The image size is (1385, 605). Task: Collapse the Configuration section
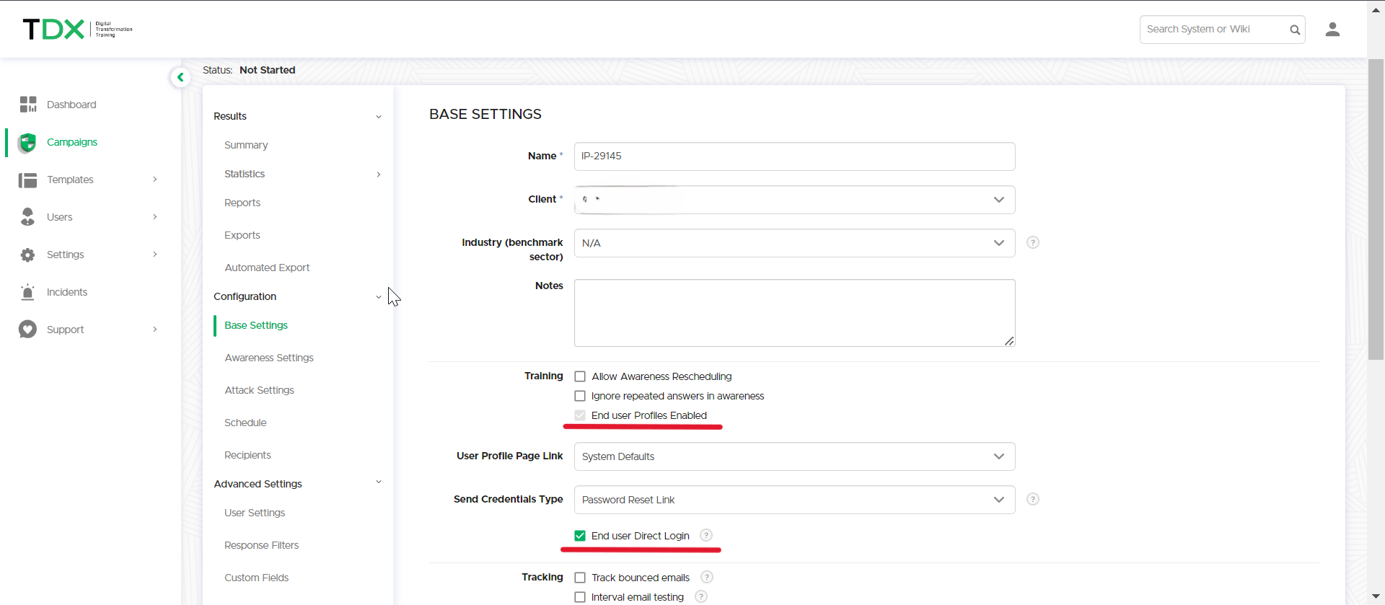(x=378, y=297)
